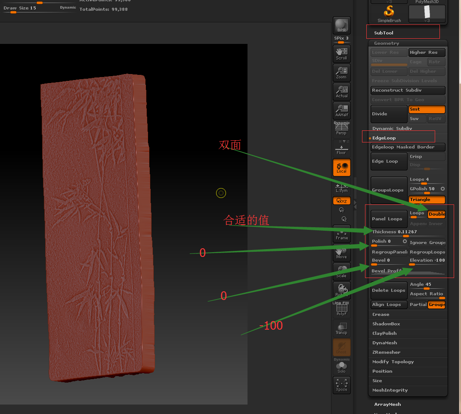461x414 pixels.
Task: Click the Scroll view icon
Action: [x=341, y=54]
